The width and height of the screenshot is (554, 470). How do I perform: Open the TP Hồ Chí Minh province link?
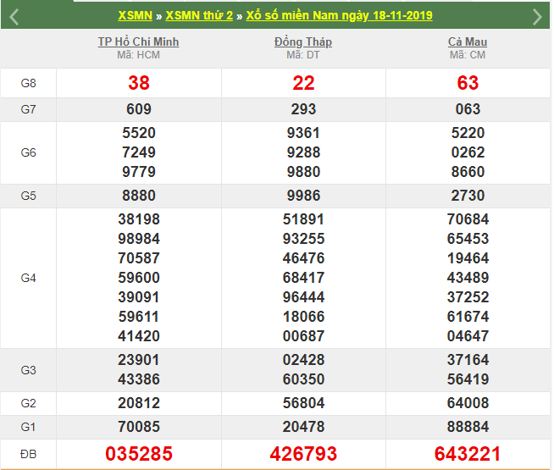(139, 41)
